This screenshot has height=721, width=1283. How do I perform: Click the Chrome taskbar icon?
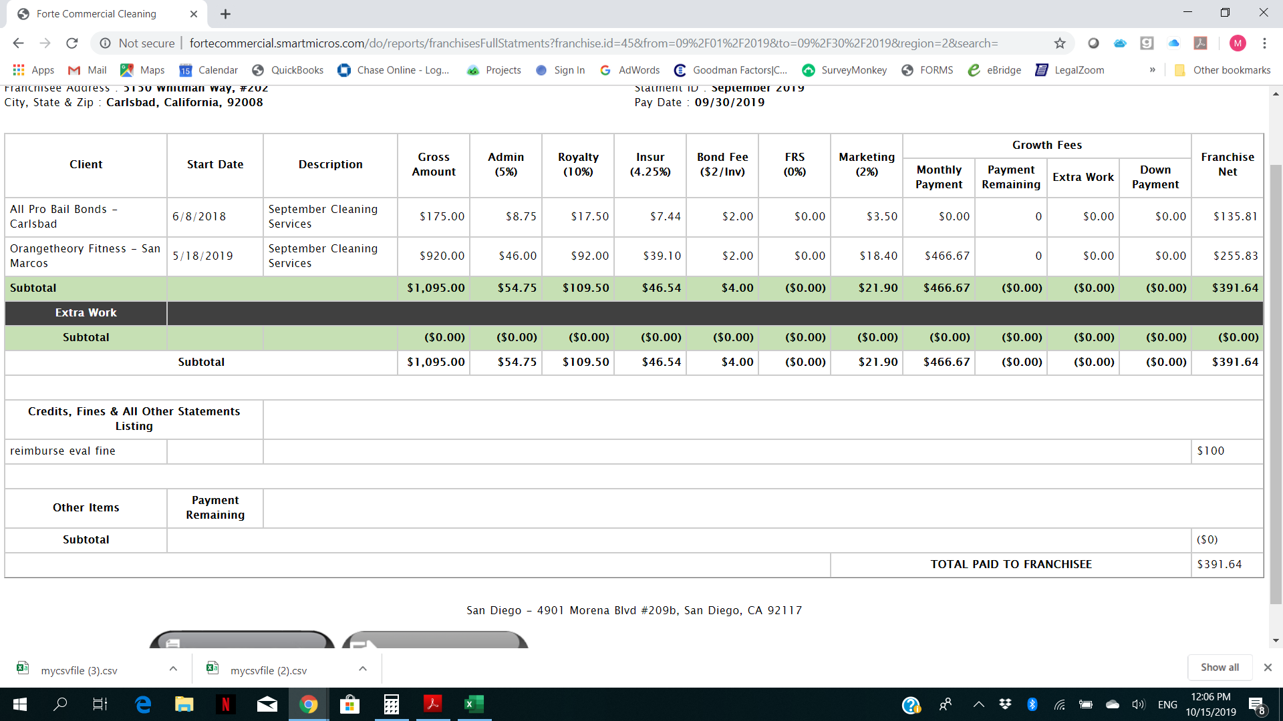(x=309, y=704)
